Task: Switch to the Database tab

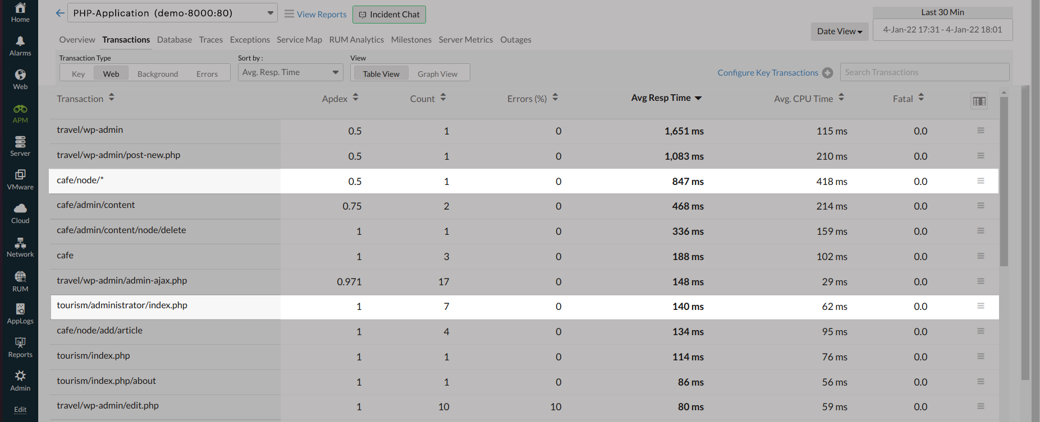Action: click(174, 40)
